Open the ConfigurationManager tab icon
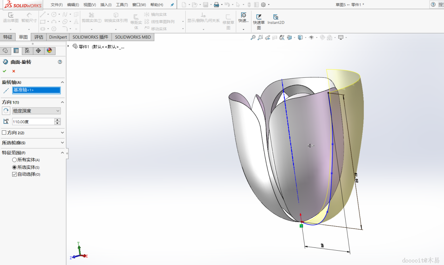The width and height of the screenshot is (444, 265). click(27, 51)
